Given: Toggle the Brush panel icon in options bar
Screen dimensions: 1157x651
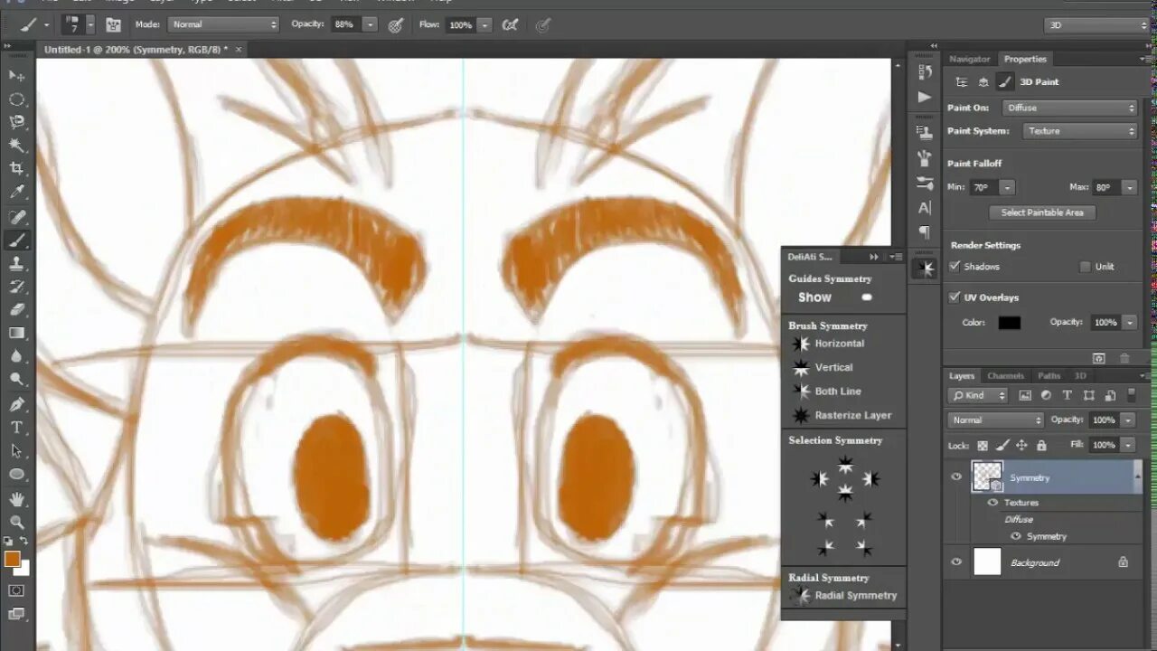Looking at the screenshot, I should pos(113,24).
